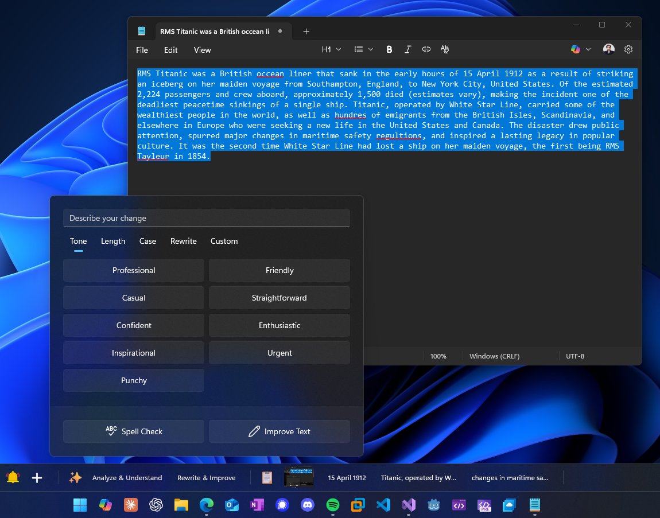This screenshot has height=518, width=660.
Task: Switch to the Case tab
Action: pos(147,241)
